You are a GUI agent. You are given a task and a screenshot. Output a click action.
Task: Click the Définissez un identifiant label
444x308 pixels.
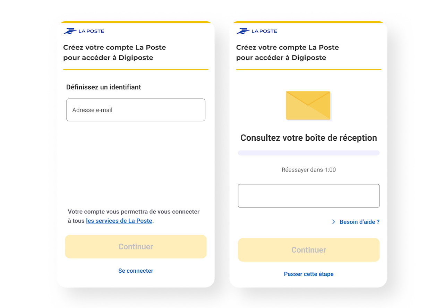click(x=104, y=87)
